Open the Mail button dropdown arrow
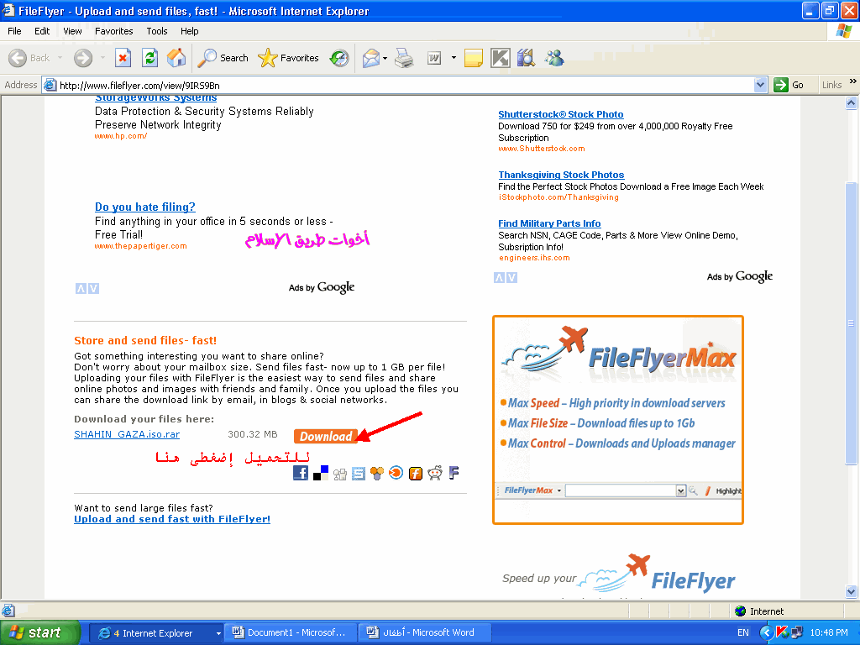This screenshot has width=860, height=645. (385, 58)
